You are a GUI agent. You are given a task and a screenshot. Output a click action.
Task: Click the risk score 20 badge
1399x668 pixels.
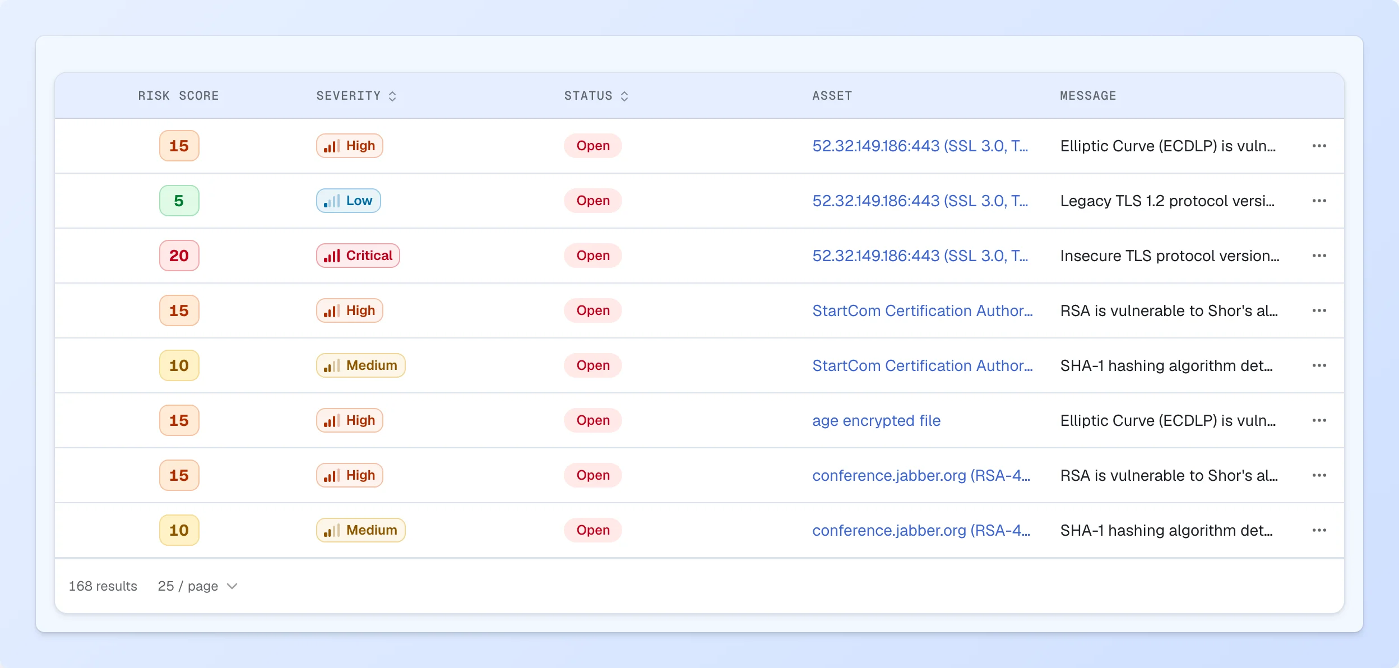(179, 256)
